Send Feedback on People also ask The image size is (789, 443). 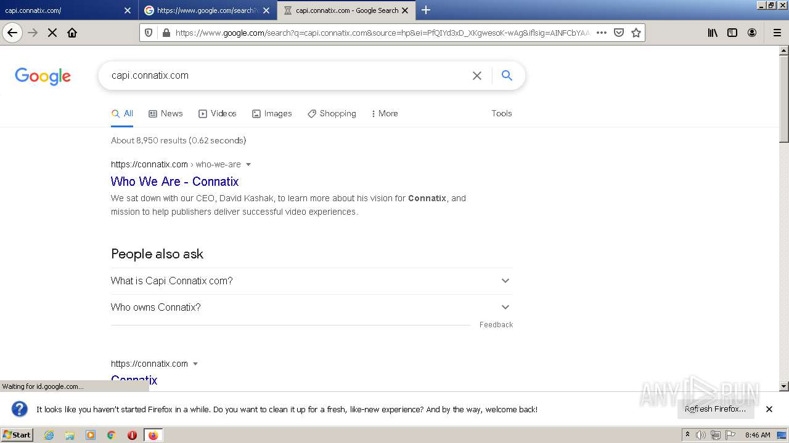(496, 325)
